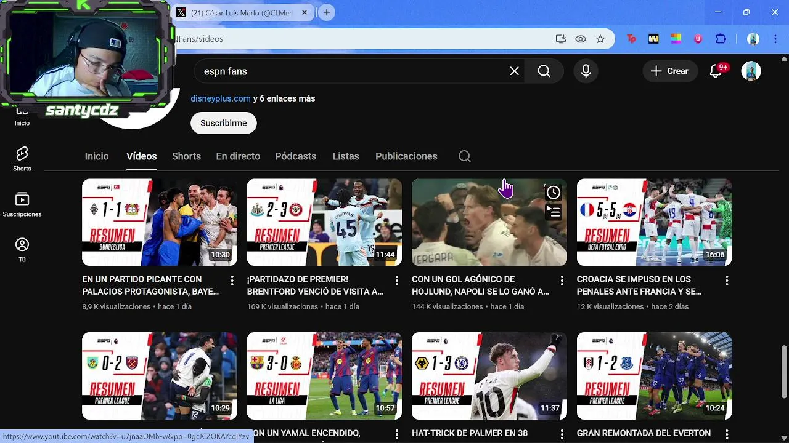The width and height of the screenshot is (789, 443).
Task: Open the Chrome profile avatar
Action: (753, 39)
